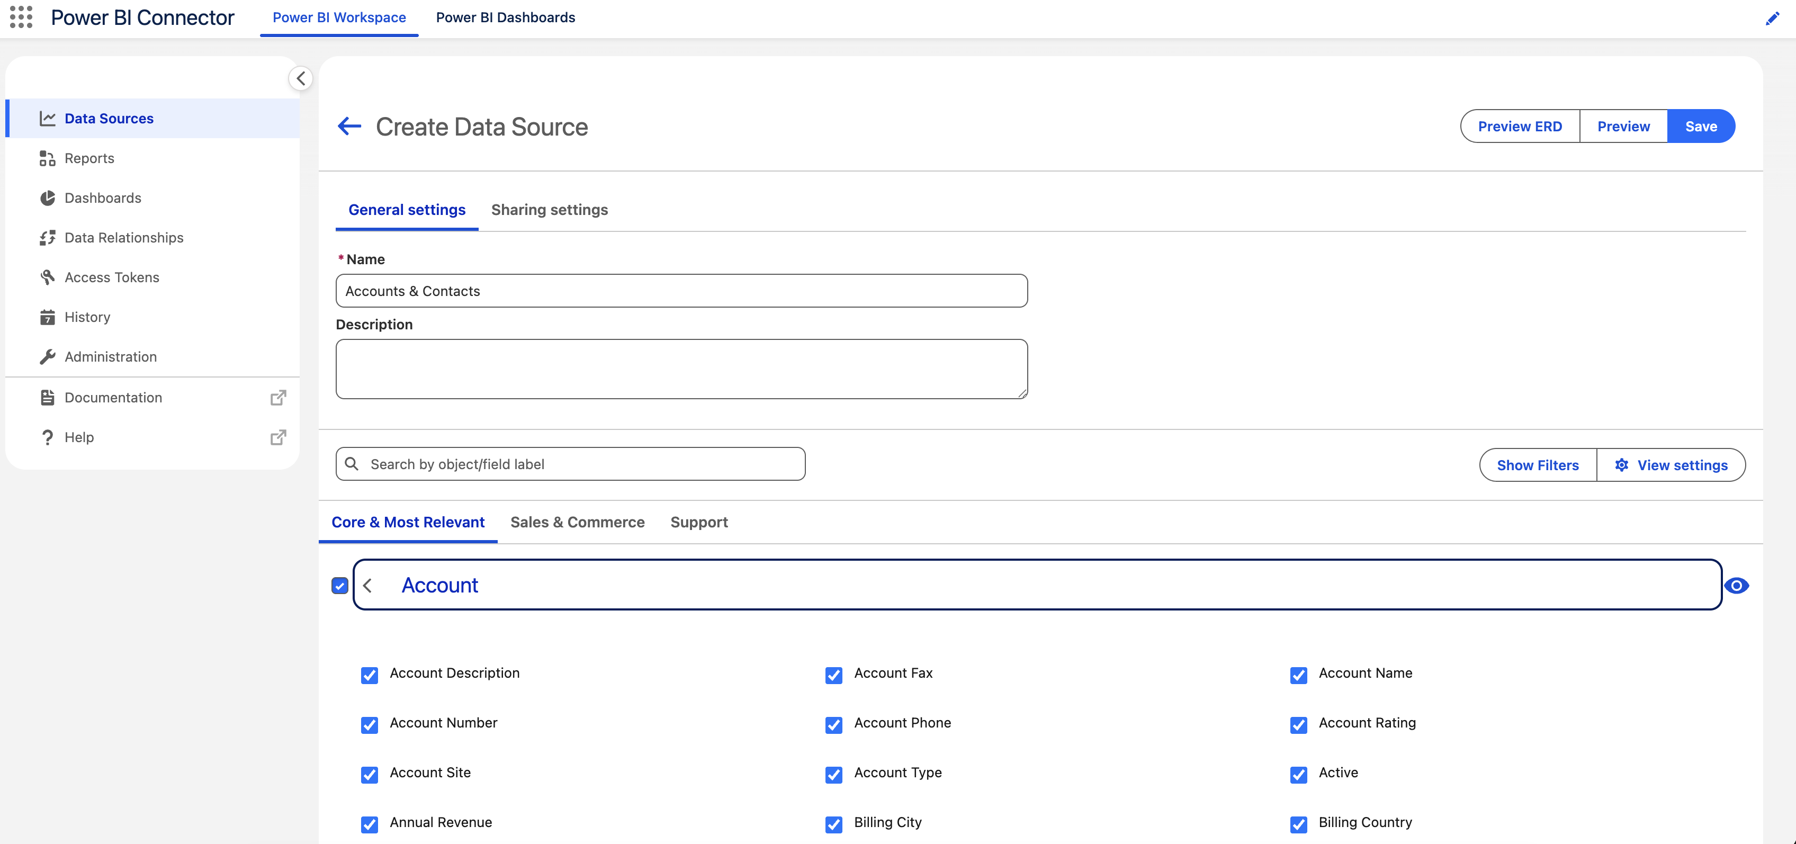Uncheck the Account object checkbox

point(339,586)
